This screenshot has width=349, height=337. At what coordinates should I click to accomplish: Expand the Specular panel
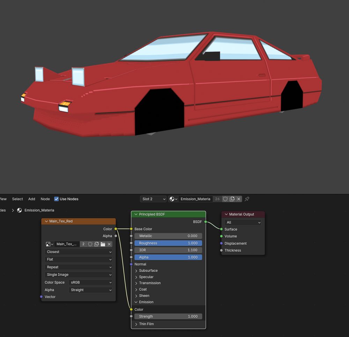136,277
